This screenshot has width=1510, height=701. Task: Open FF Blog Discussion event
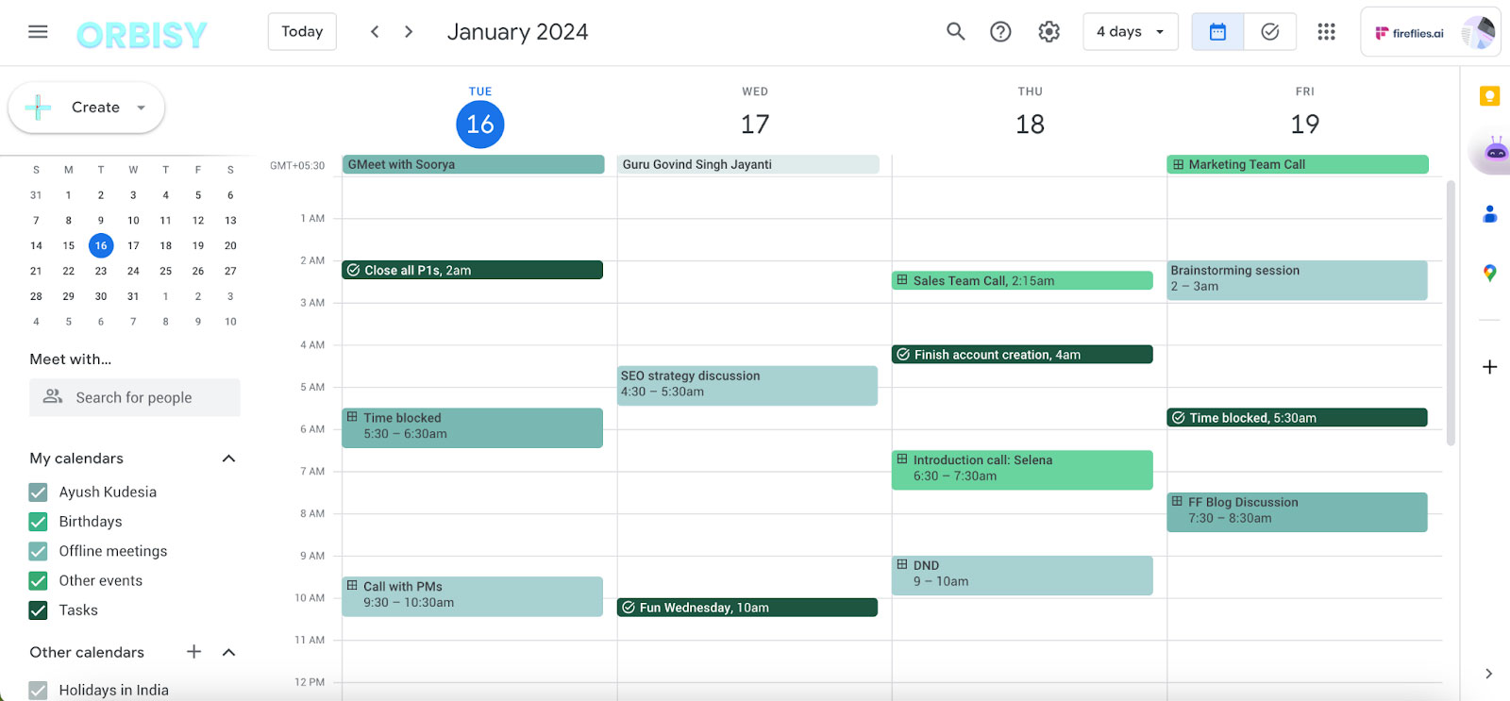coord(1297,512)
